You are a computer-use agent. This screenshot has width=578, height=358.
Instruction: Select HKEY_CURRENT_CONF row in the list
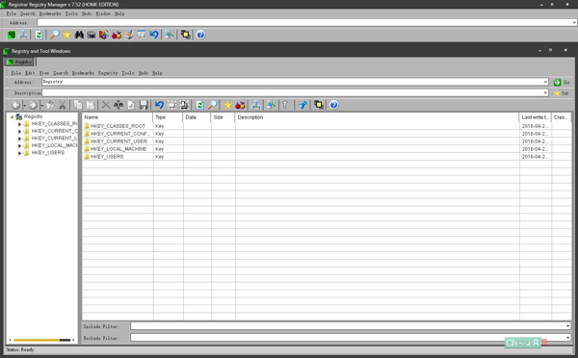point(327,134)
